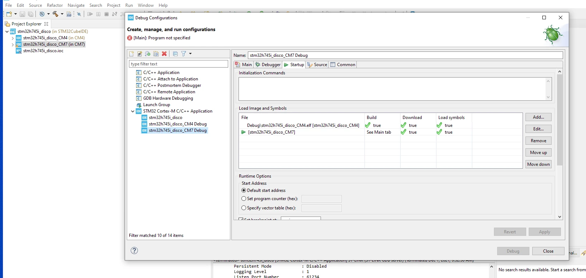586x278 pixels.
Task: Click the New launch configuration prototype icon
Action: click(140, 54)
